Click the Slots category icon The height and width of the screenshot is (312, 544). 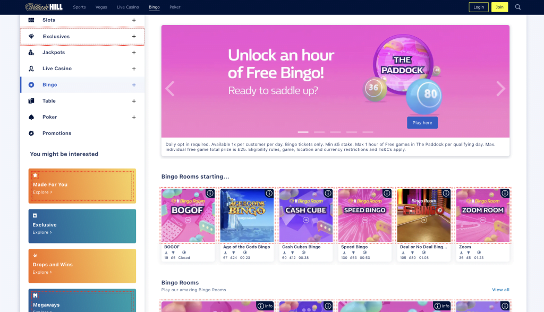(x=31, y=20)
